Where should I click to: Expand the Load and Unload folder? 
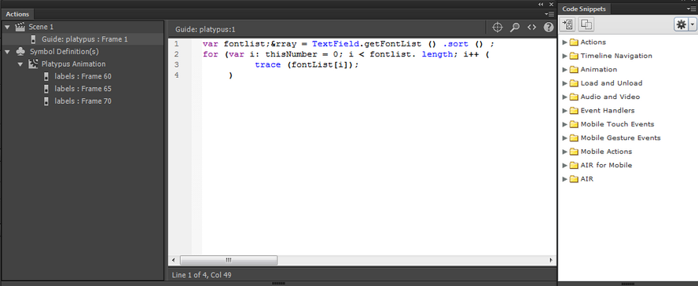click(565, 83)
